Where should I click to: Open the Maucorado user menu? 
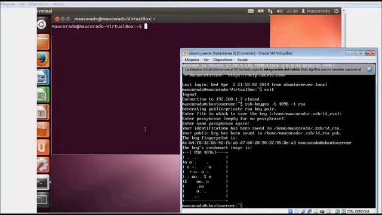click(316, 11)
